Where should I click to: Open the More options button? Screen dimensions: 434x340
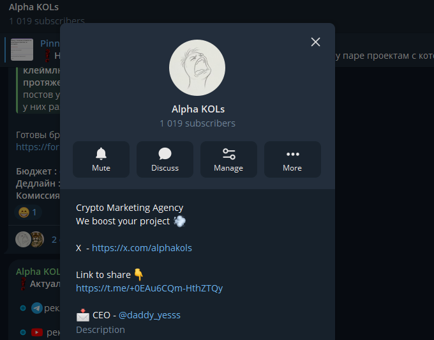click(x=292, y=159)
